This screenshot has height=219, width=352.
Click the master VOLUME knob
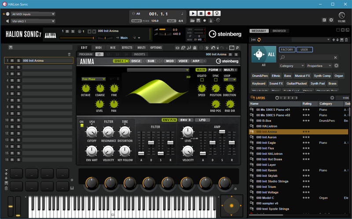point(341,15)
